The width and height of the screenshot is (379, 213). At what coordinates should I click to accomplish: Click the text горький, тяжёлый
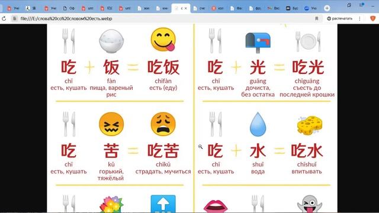click(111, 175)
